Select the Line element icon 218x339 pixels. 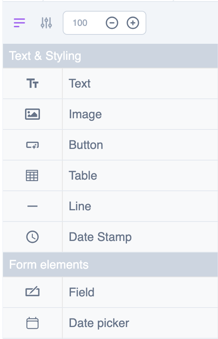(32, 206)
